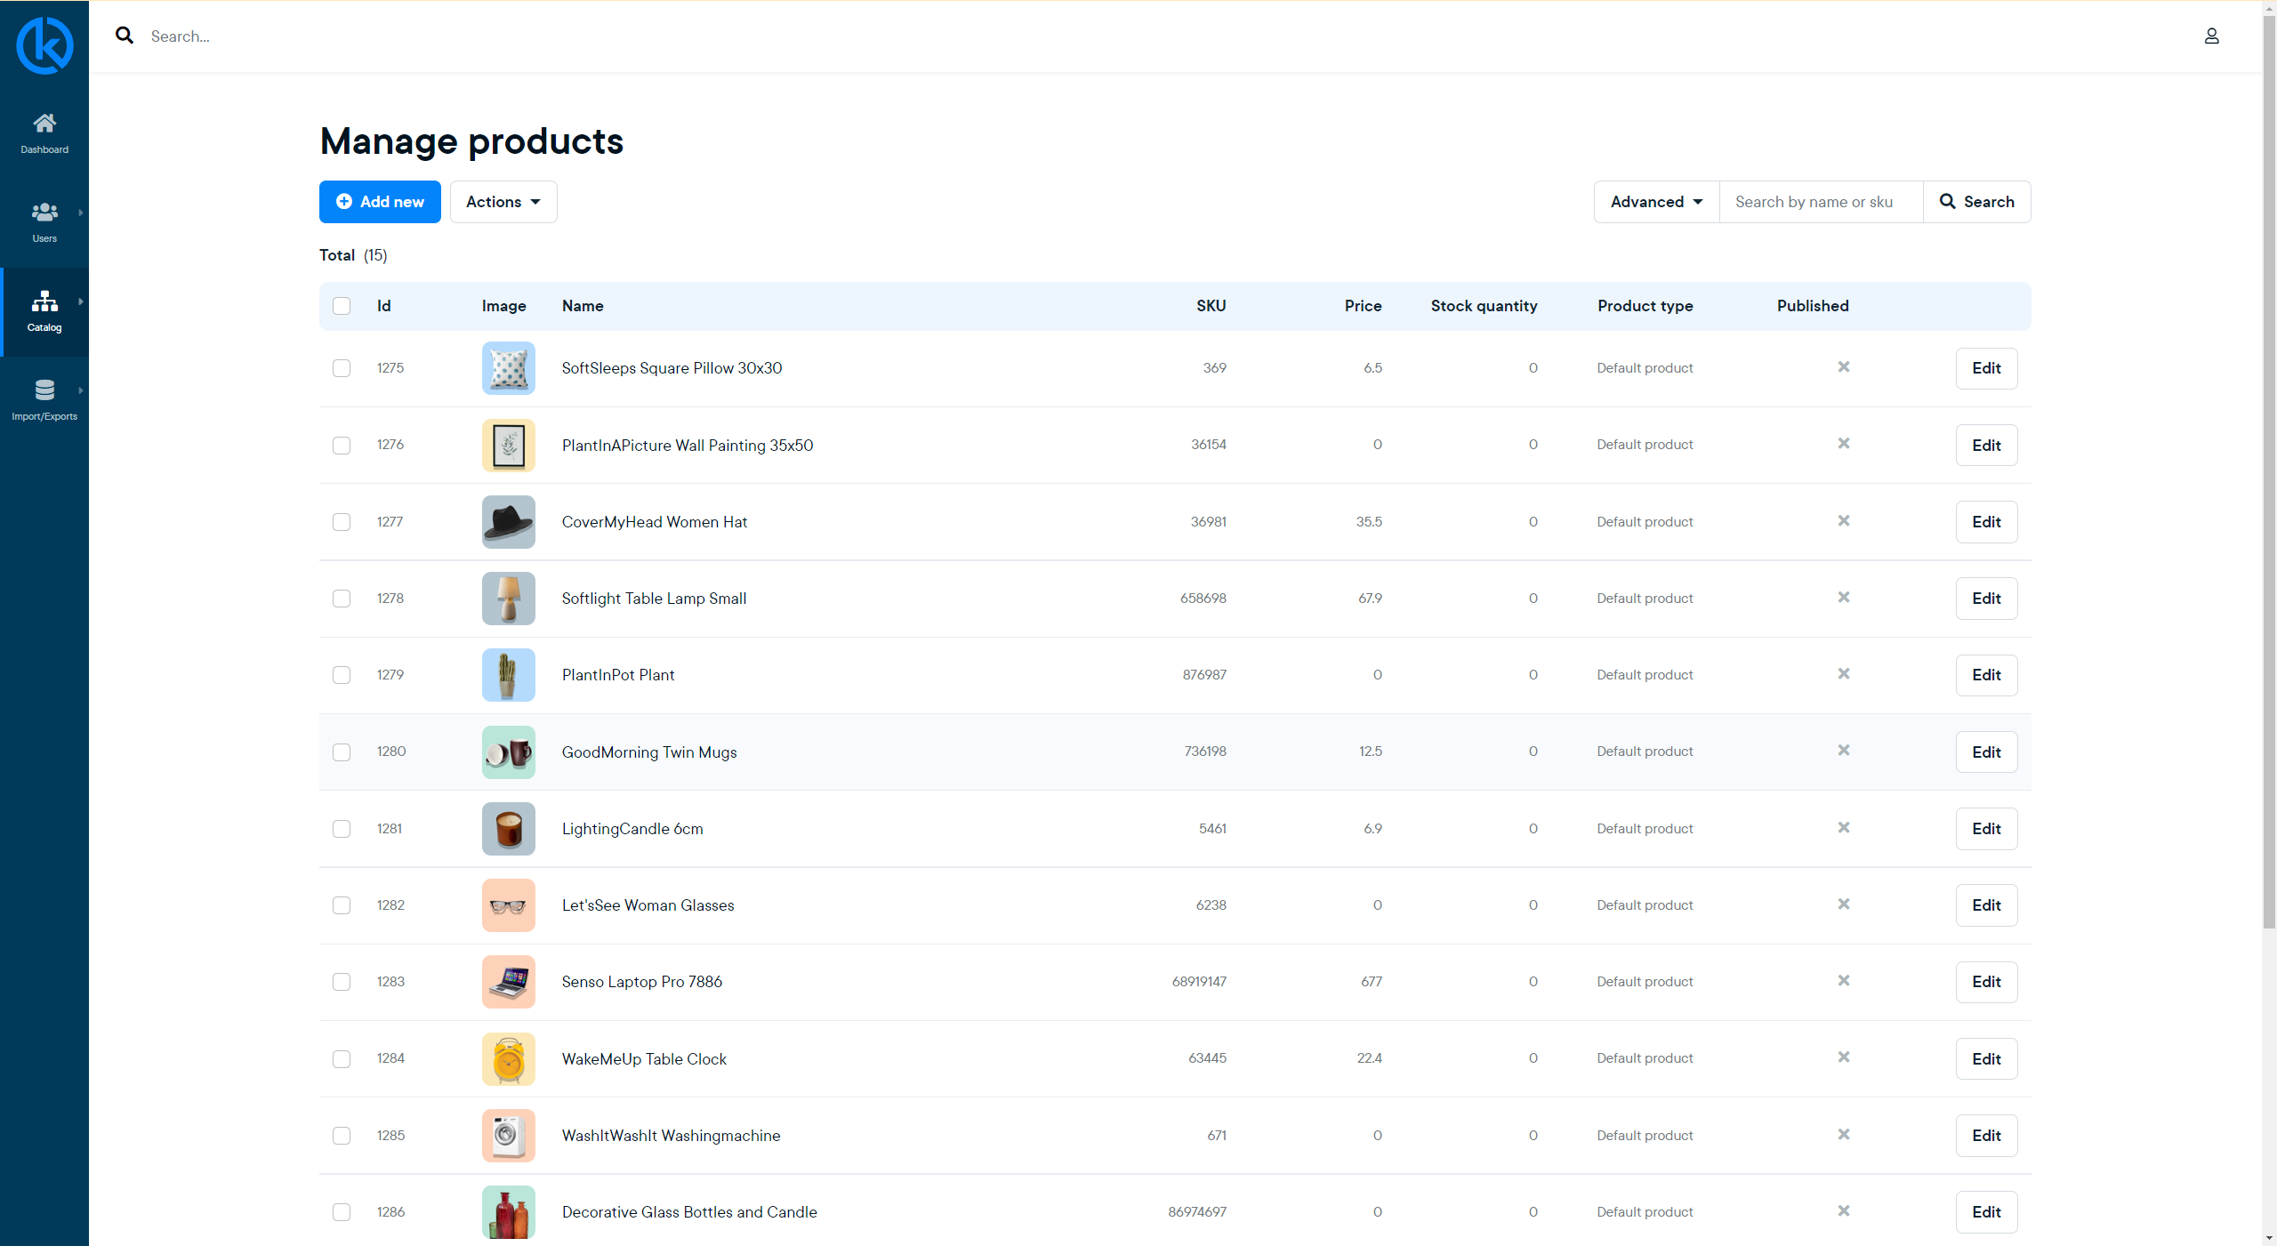This screenshot has height=1246, width=2277.
Task: Open the Advanced search dropdown
Action: point(1654,202)
